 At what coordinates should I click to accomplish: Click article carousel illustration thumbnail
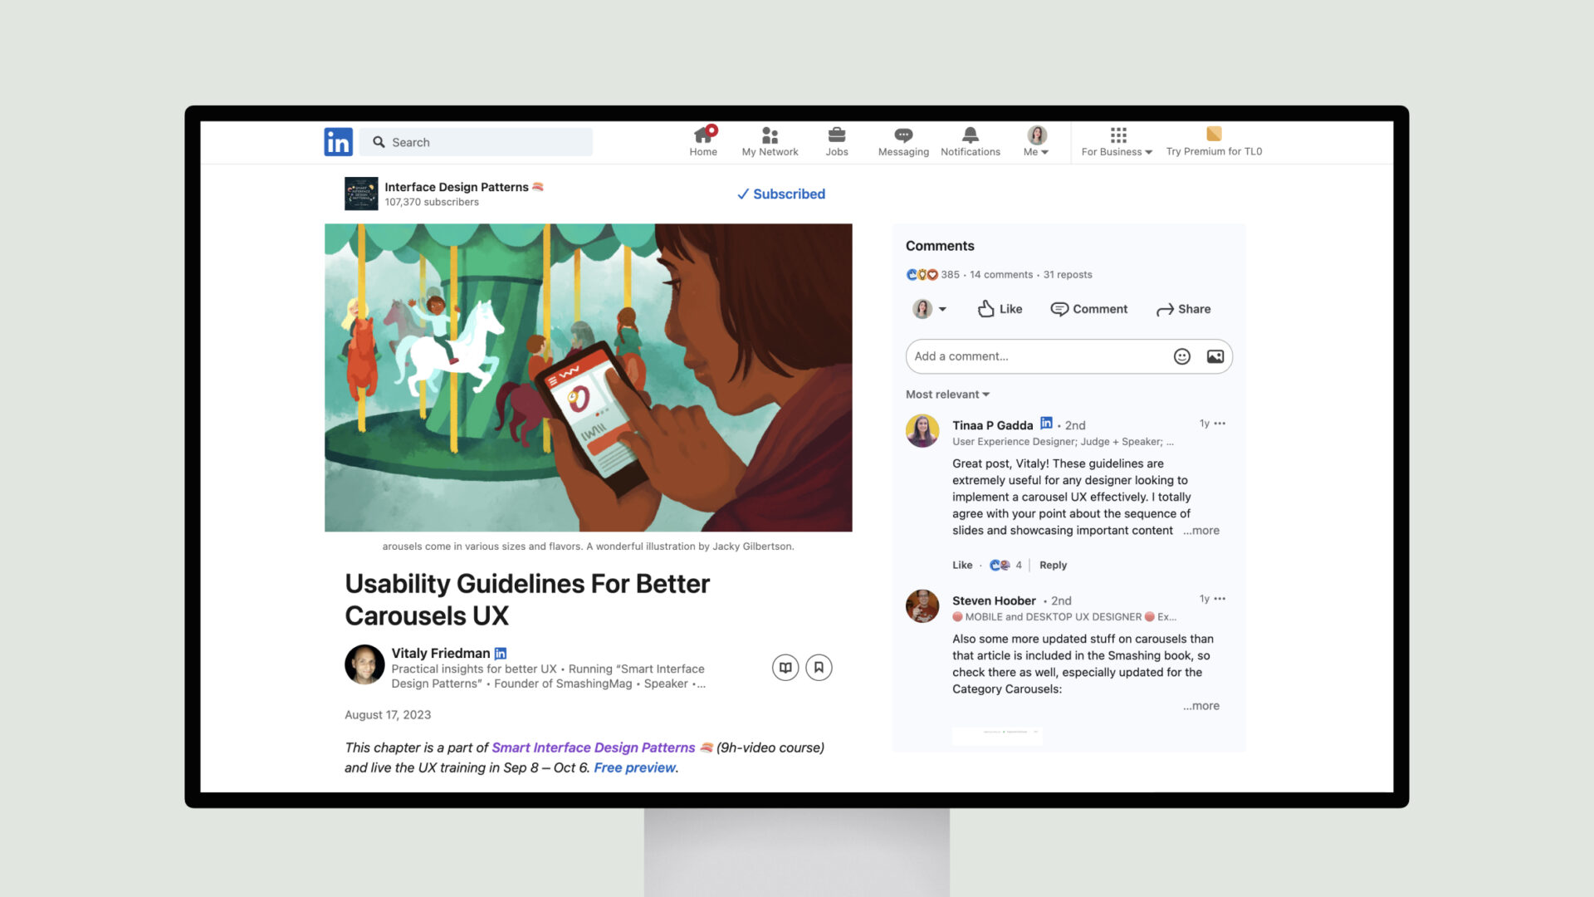(588, 377)
